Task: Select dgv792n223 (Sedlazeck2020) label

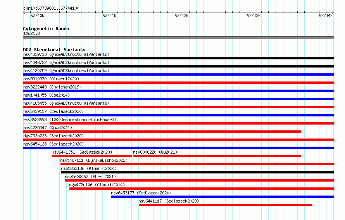Action: coord(53,136)
